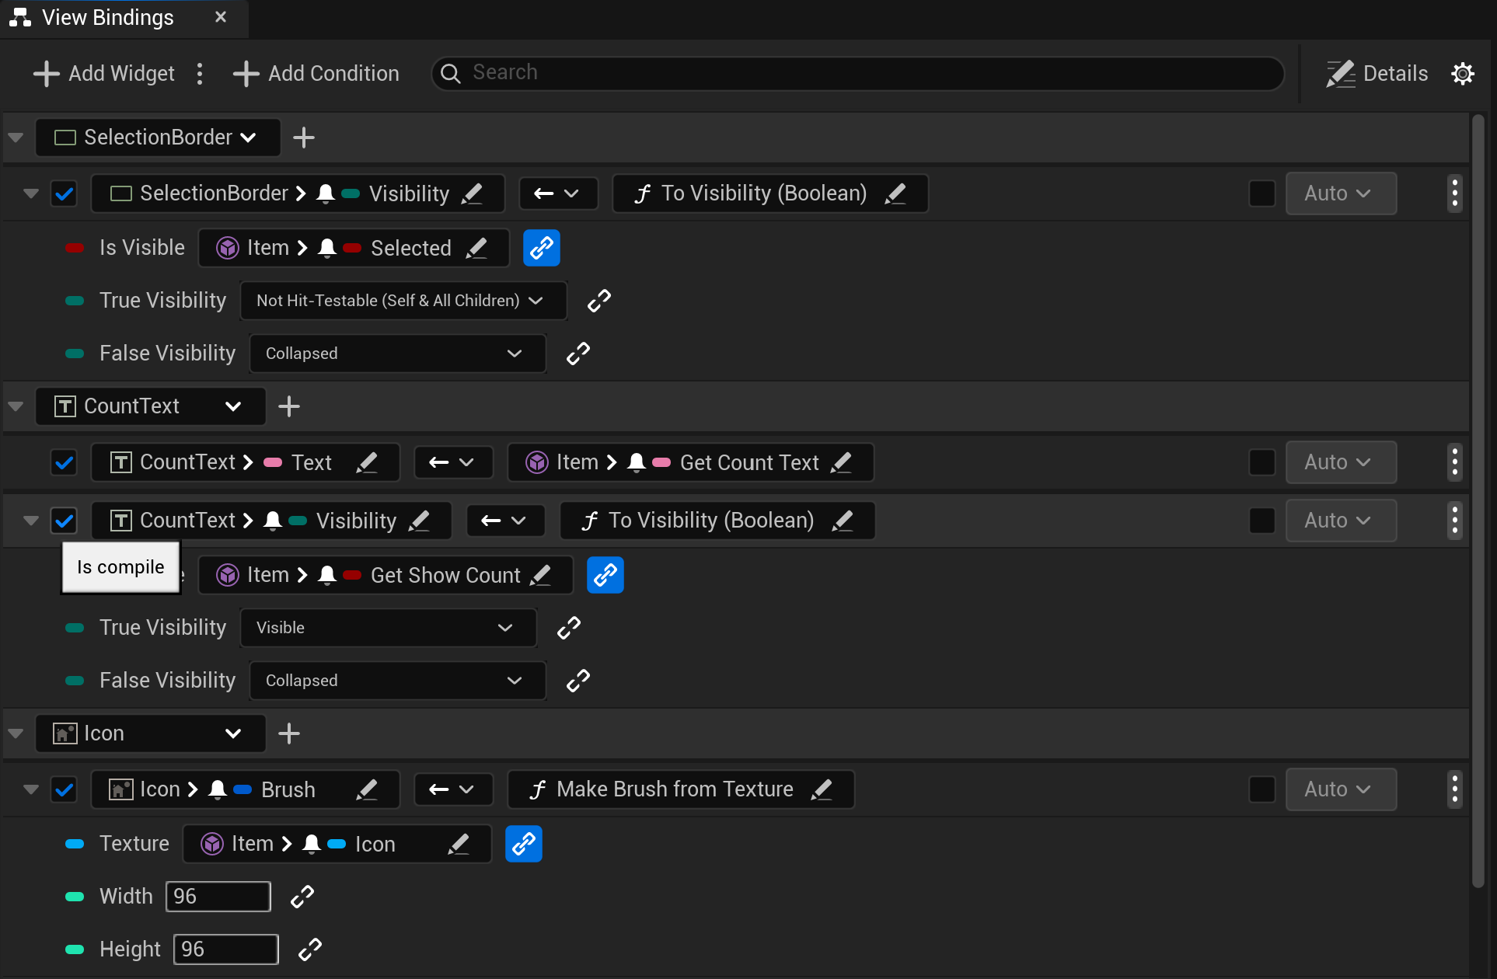Screen dimensions: 1497x979
Task: Click the Width value field 96
Action: [218, 897]
